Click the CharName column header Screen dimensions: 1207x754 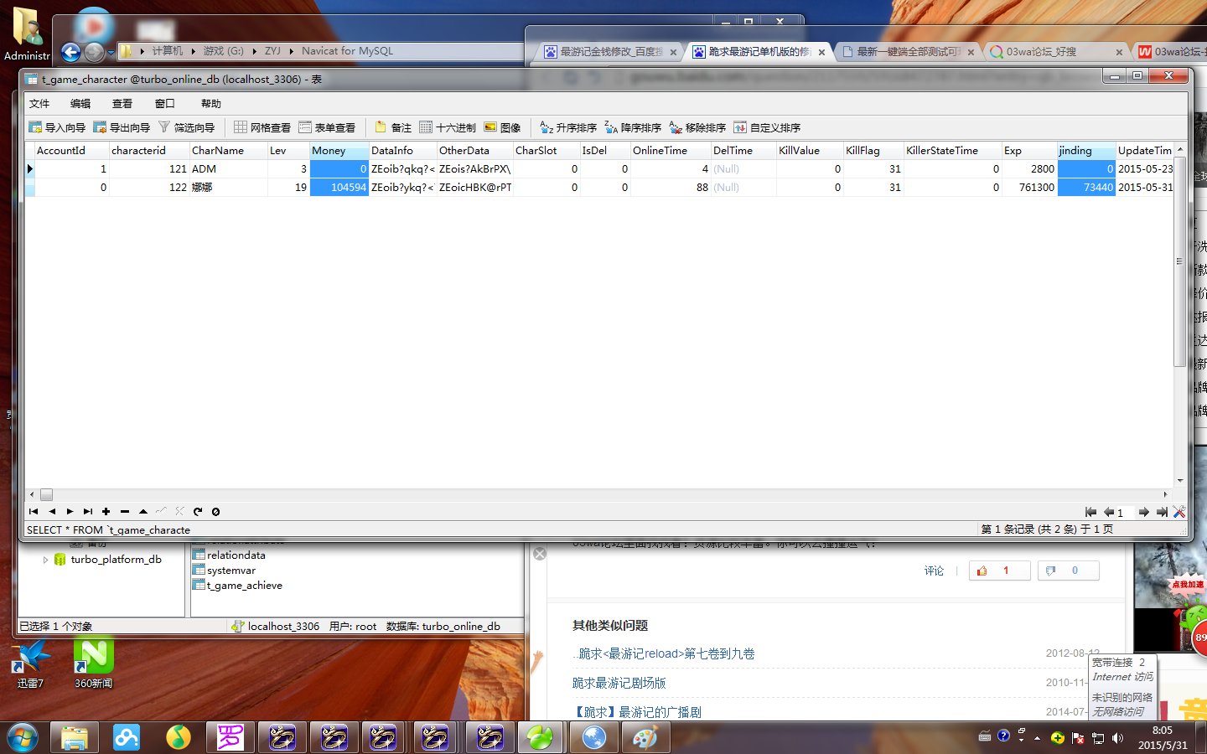(228, 151)
